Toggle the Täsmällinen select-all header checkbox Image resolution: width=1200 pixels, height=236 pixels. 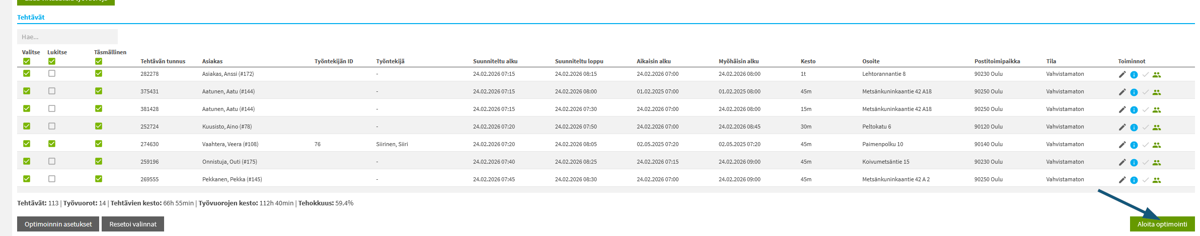click(99, 61)
